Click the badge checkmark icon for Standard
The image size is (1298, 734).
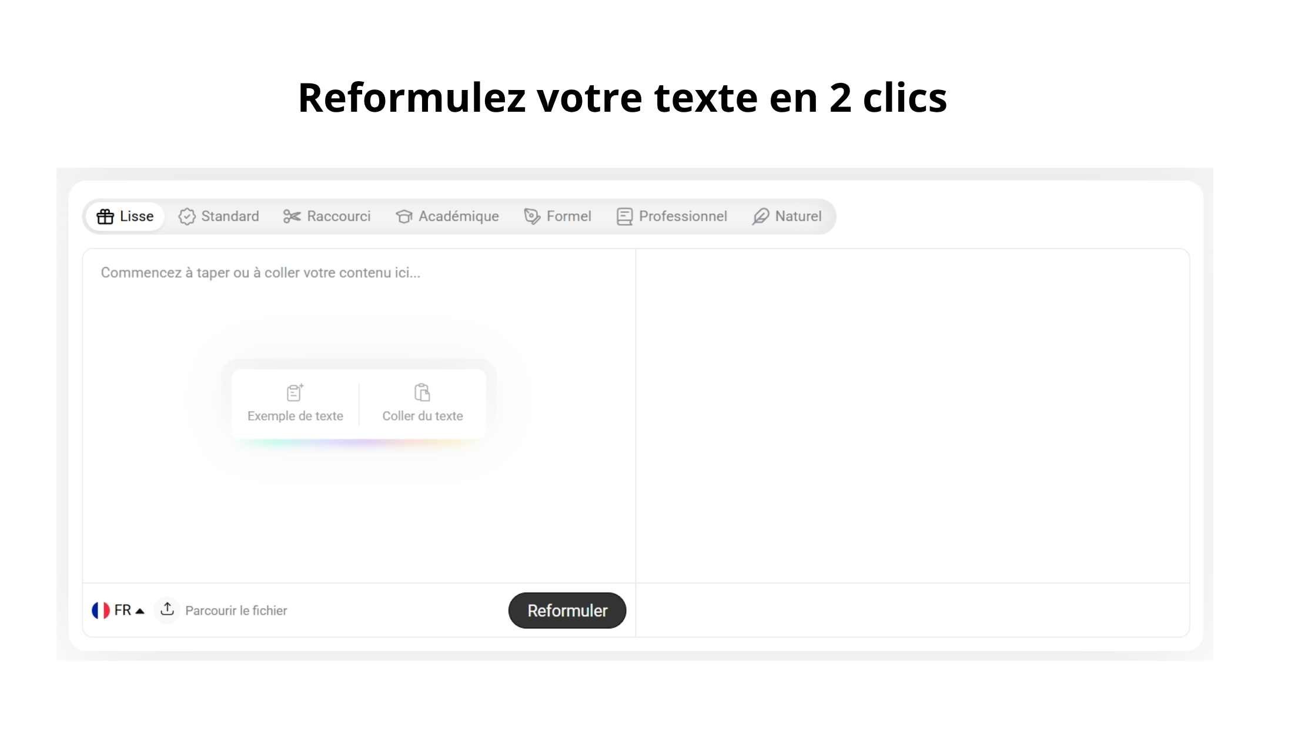[187, 216]
